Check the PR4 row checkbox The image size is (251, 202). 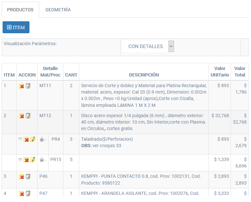click(20, 139)
